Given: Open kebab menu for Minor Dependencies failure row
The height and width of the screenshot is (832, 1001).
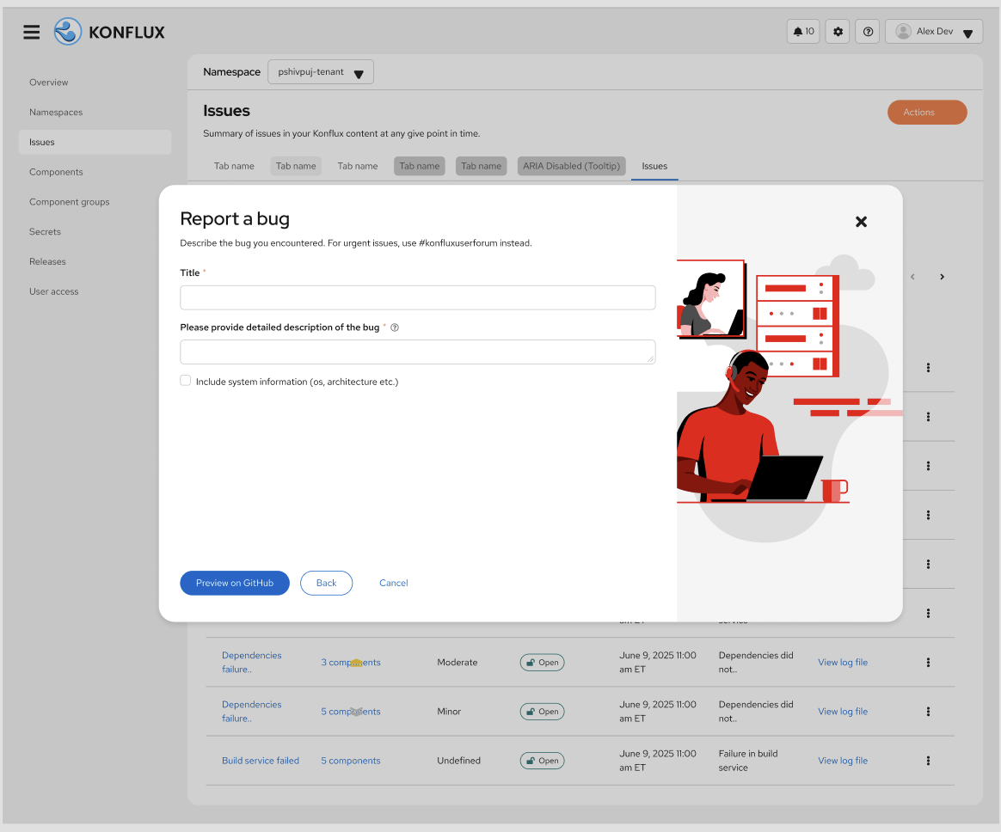Looking at the screenshot, I should click(x=928, y=712).
